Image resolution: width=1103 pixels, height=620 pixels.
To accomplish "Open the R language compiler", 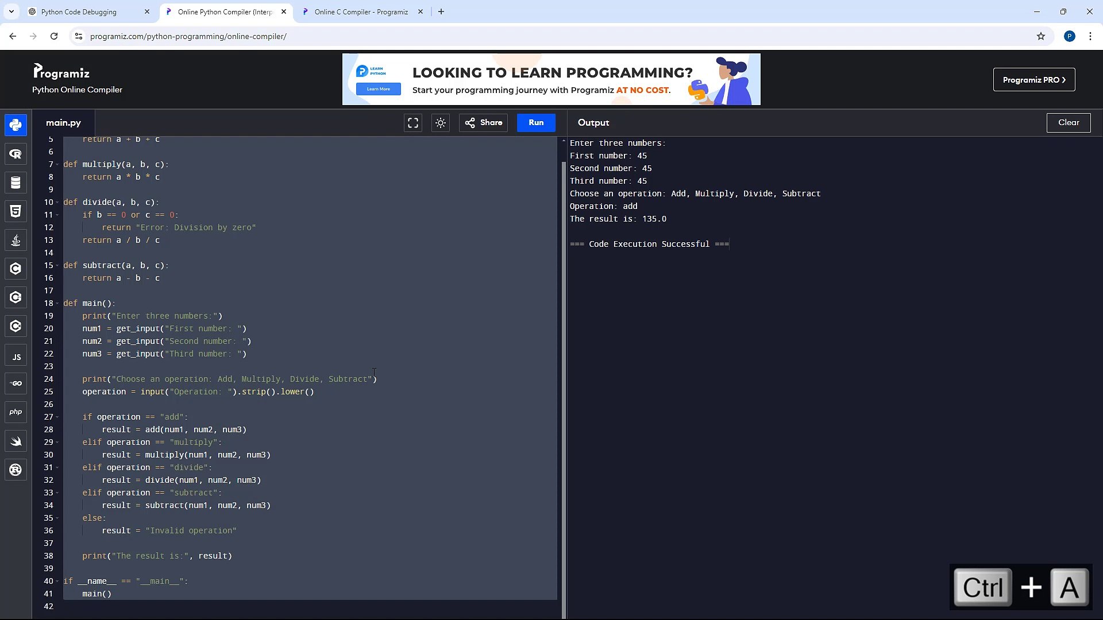I will tap(15, 154).
